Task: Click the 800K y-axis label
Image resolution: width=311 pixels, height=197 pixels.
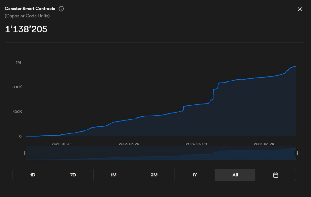Action: (17, 87)
